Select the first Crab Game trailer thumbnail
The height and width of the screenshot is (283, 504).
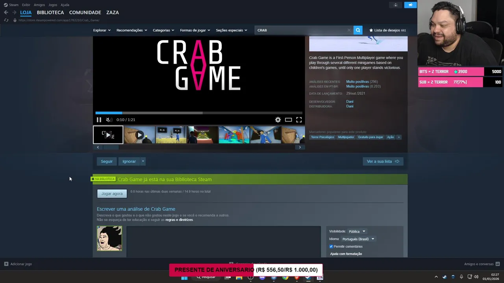pyautogui.click(x=108, y=135)
